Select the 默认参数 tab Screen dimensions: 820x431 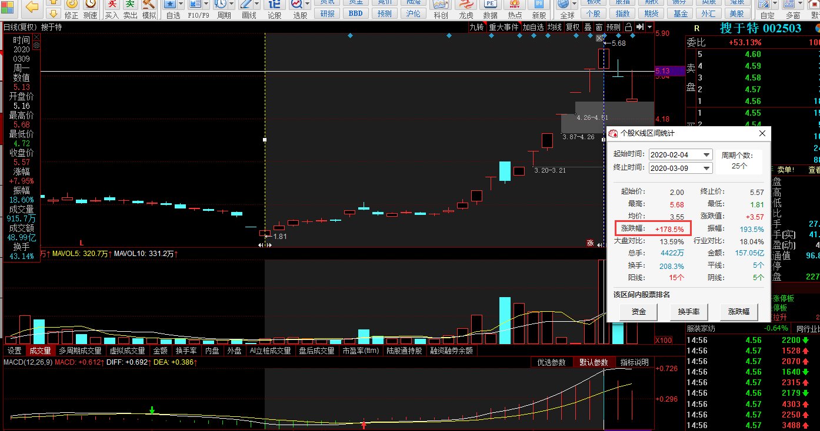point(594,362)
